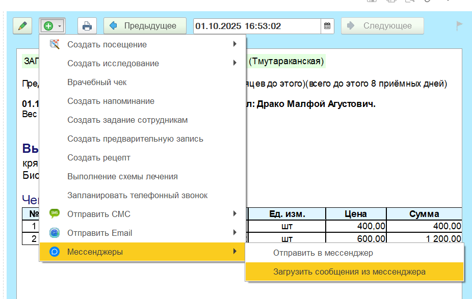472x299 pixels.
Task: Open the calendar date picker icon
Action: pyautogui.click(x=327, y=26)
